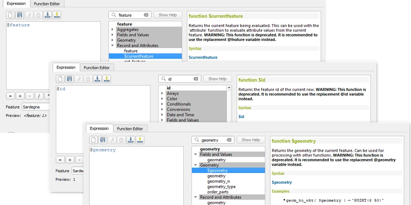Click the edit pencil icon above @id
This screenshot has width=411, height=205.
point(79,79)
